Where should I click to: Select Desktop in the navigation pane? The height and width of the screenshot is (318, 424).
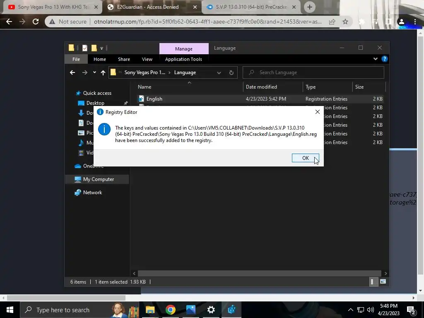95,103
